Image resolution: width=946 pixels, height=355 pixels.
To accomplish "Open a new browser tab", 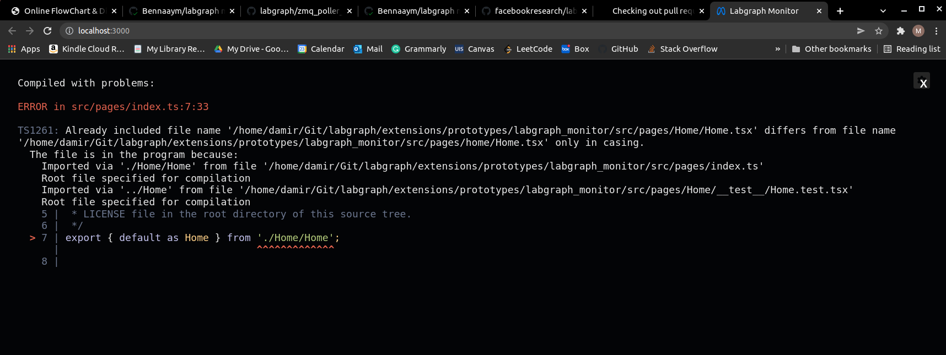I will [840, 10].
